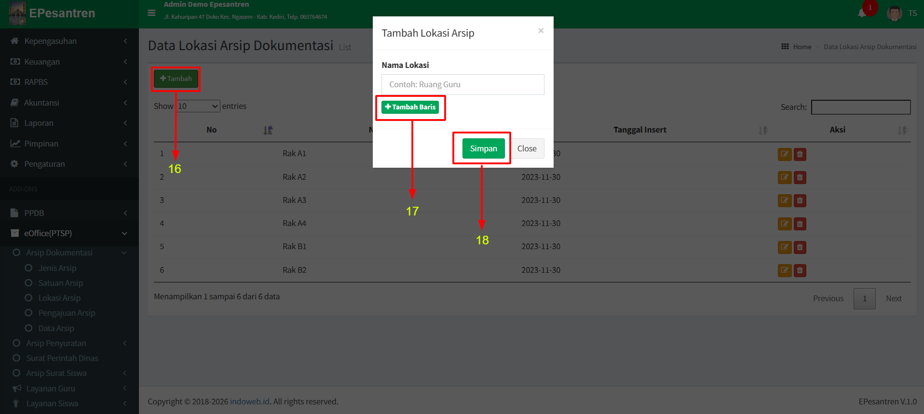Click the delete trash icon for Rak A3
The height and width of the screenshot is (414, 924).
click(x=800, y=200)
